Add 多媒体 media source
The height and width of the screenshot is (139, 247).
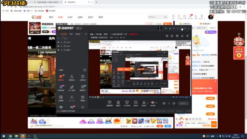point(136,103)
